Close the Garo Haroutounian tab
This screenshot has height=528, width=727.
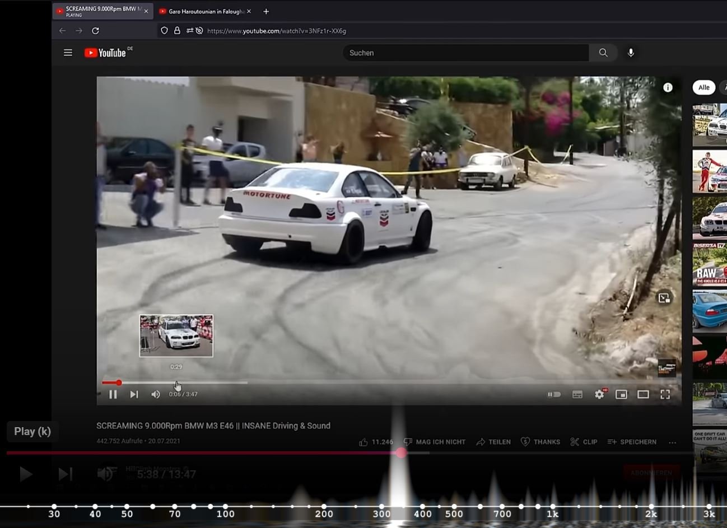coord(249,11)
